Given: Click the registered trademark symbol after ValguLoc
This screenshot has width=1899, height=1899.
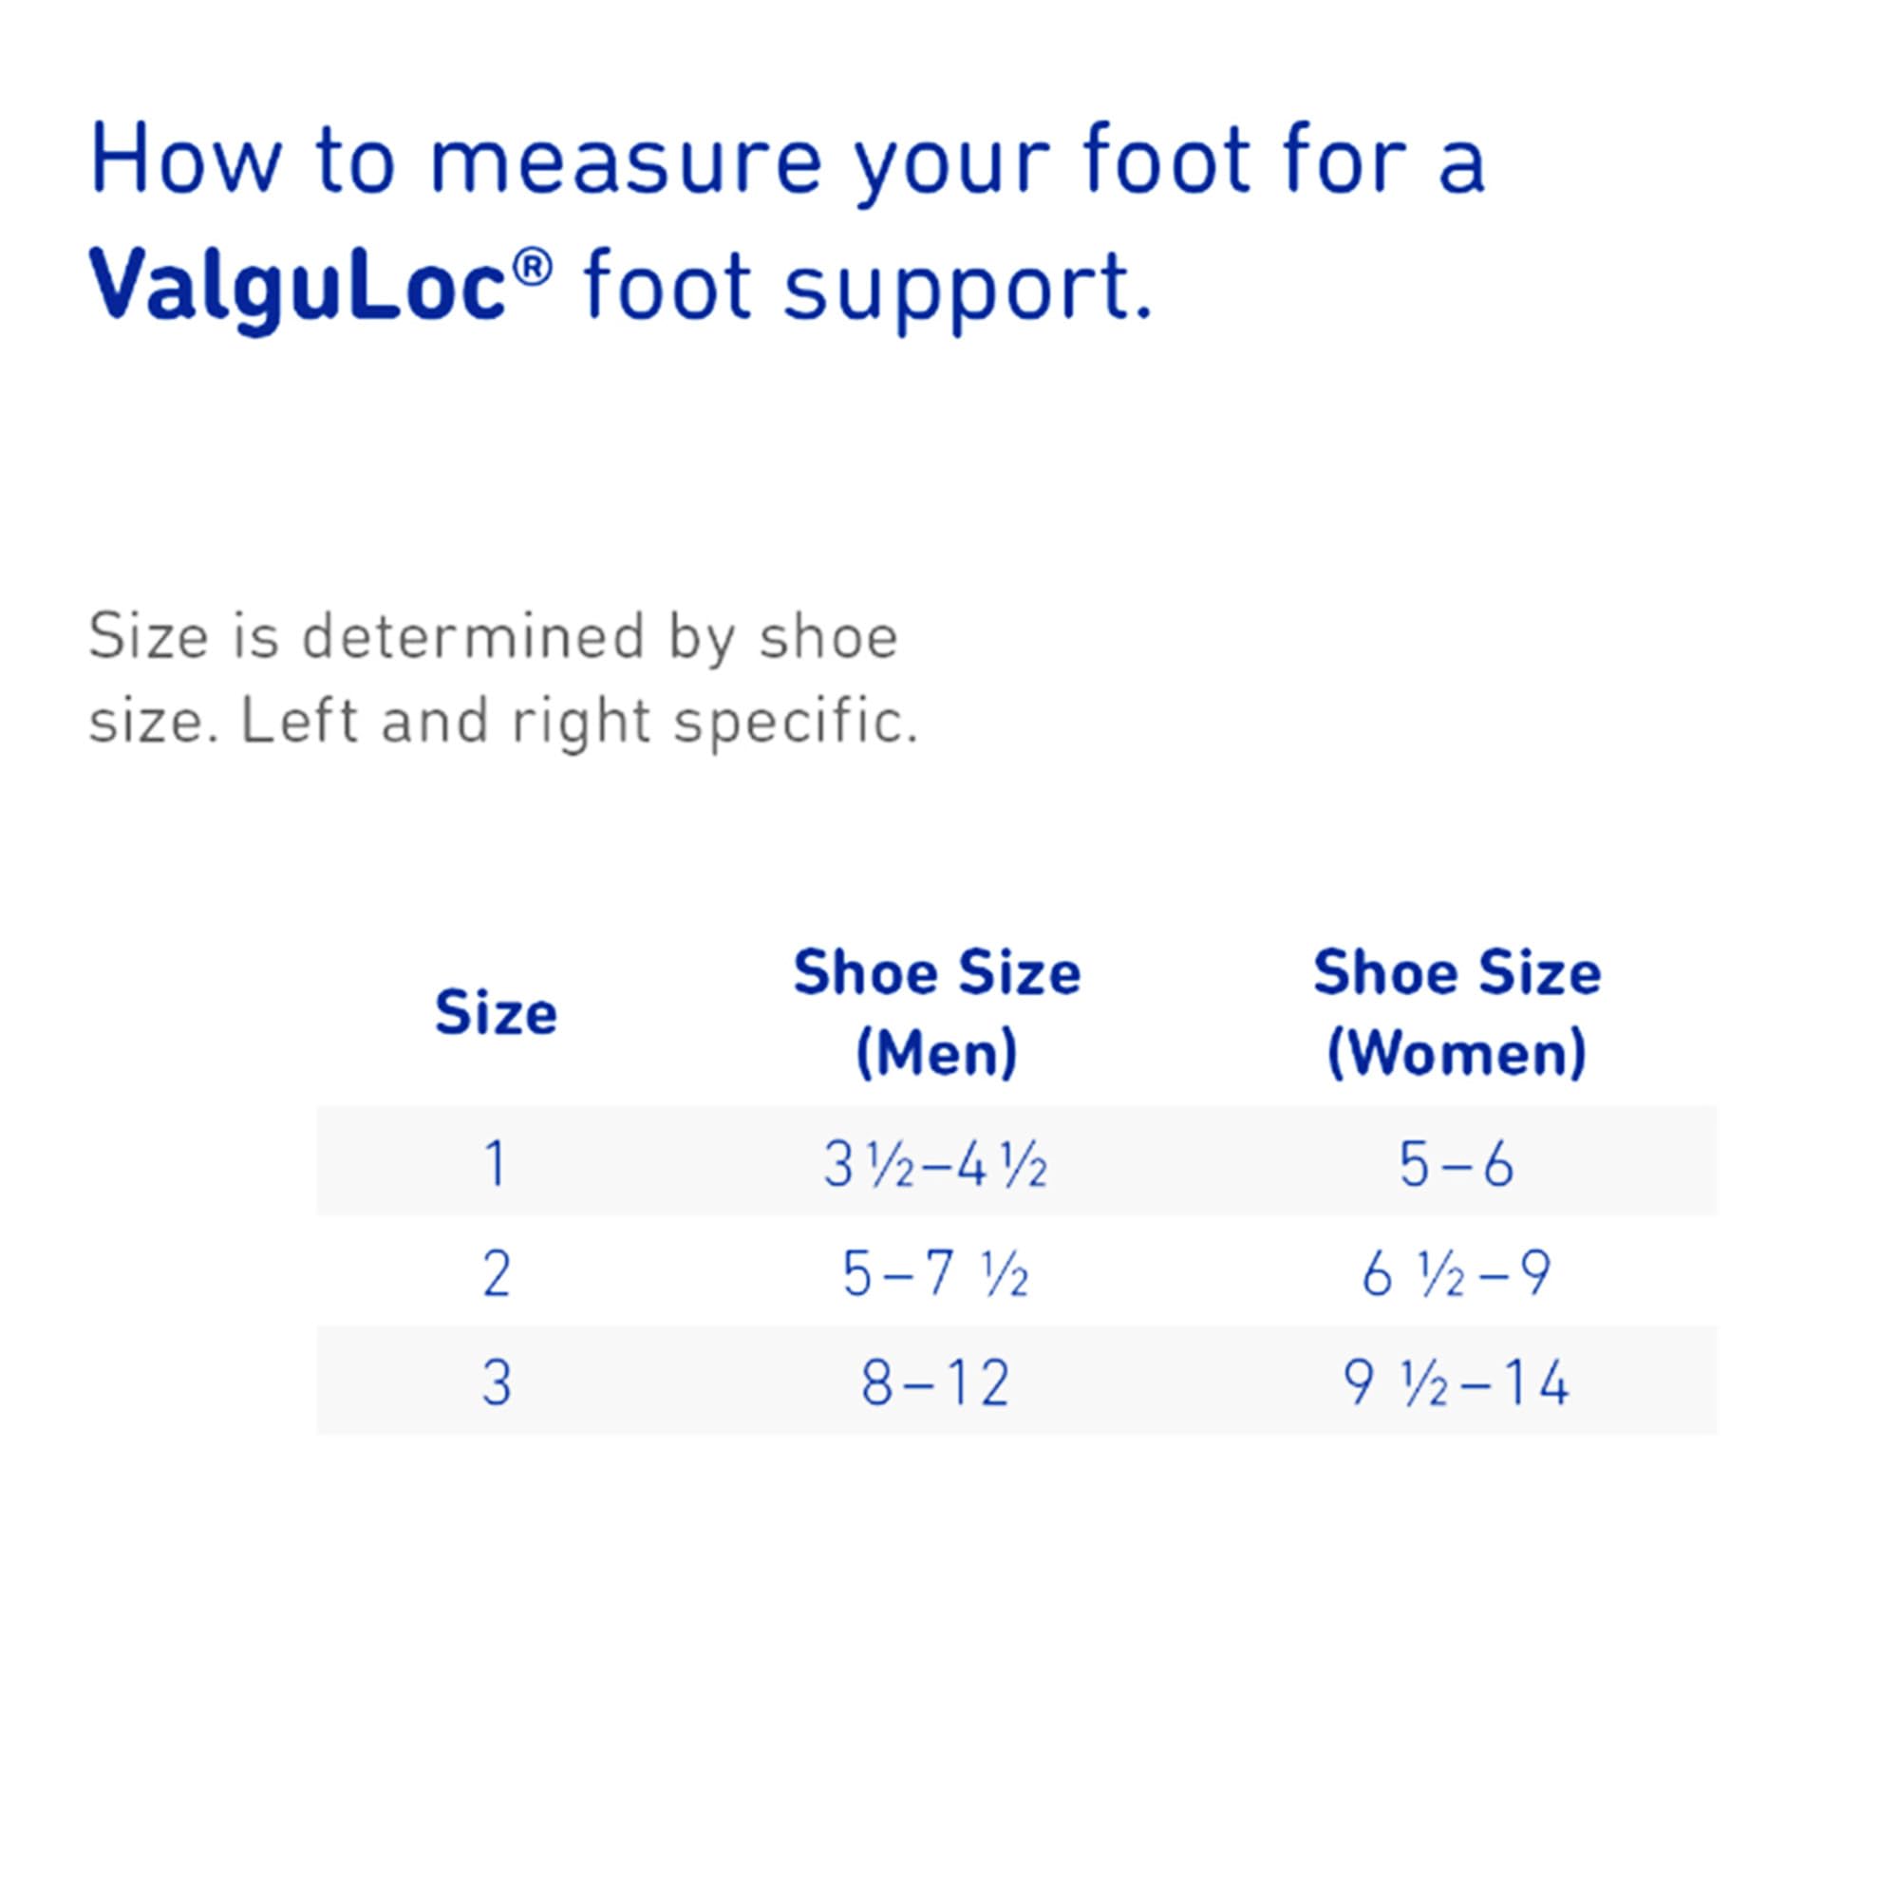Looking at the screenshot, I should coord(532,267).
